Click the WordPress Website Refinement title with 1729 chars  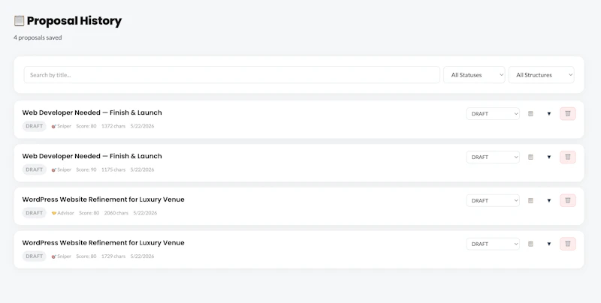[103, 242]
